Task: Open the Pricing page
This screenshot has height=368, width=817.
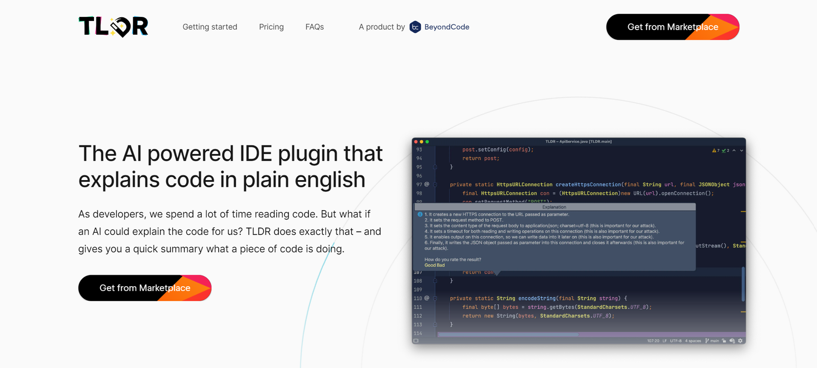Action: click(x=271, y=27)
